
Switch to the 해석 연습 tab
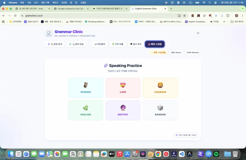(x=76, y=44)
